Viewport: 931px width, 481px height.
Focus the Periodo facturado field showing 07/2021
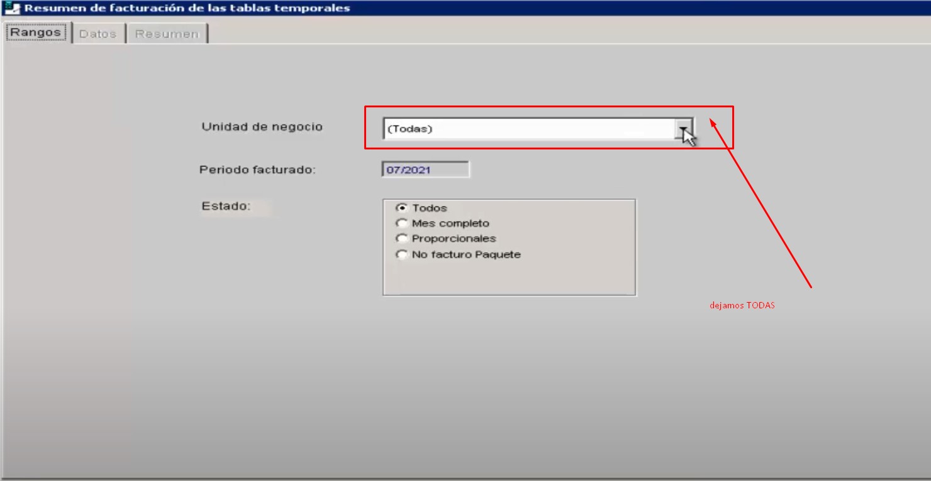pos(425,170)
